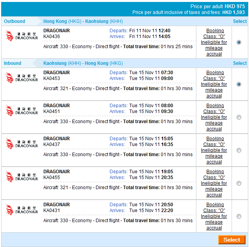Click the Inbound section header label
Viewport: 249px width, 247px height.
click(x=13, y=63)
